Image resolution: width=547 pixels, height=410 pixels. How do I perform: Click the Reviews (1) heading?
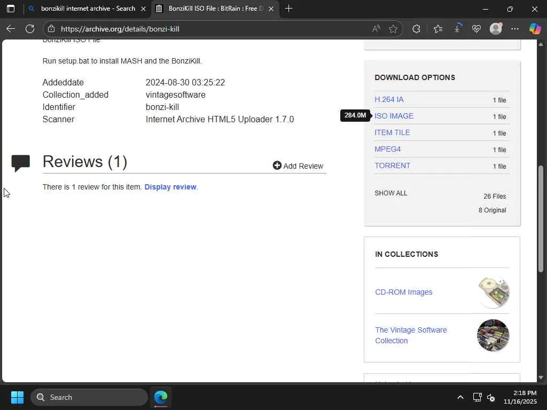[85, 161]
